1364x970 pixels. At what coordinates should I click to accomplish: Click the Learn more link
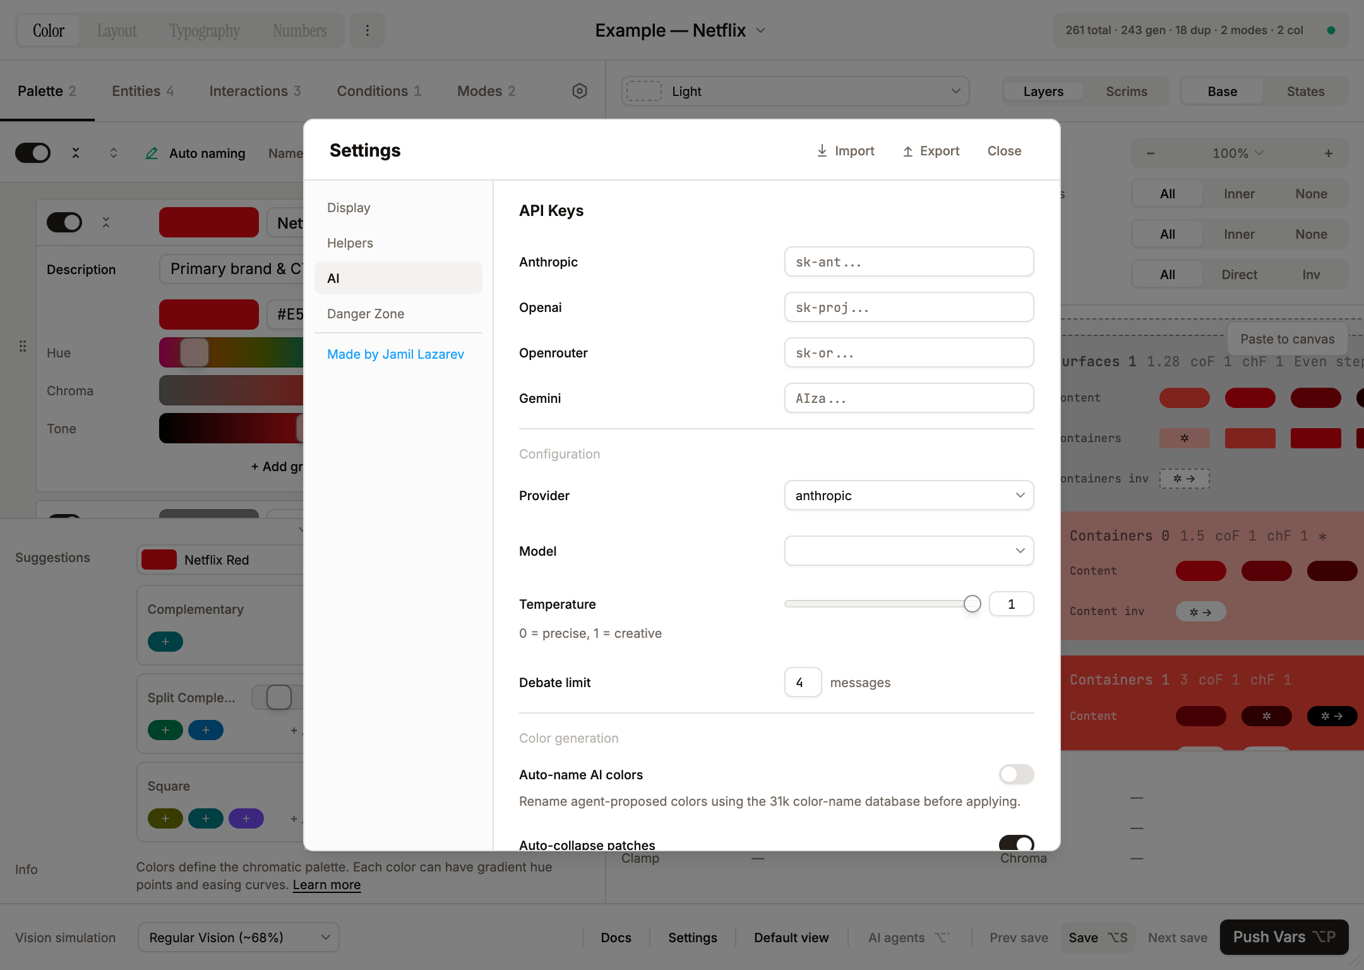pyautogui.click(x=326, y=884)
